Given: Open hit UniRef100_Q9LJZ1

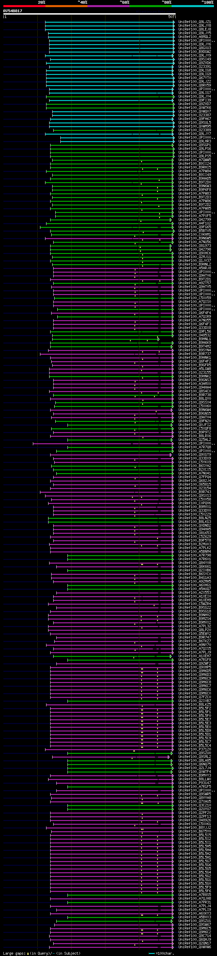Looking at the screenshot, I should tap(195, 22).
